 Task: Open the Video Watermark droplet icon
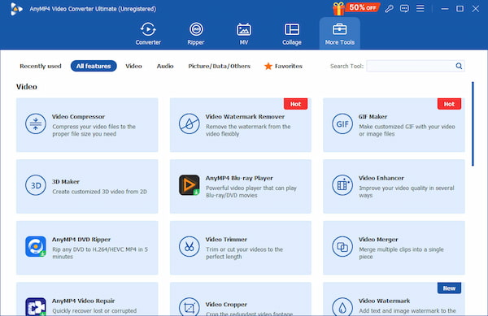342,307
